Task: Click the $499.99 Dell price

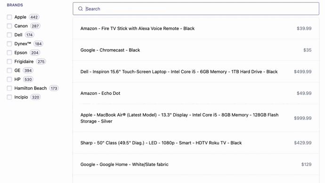Action: point(302,72)
